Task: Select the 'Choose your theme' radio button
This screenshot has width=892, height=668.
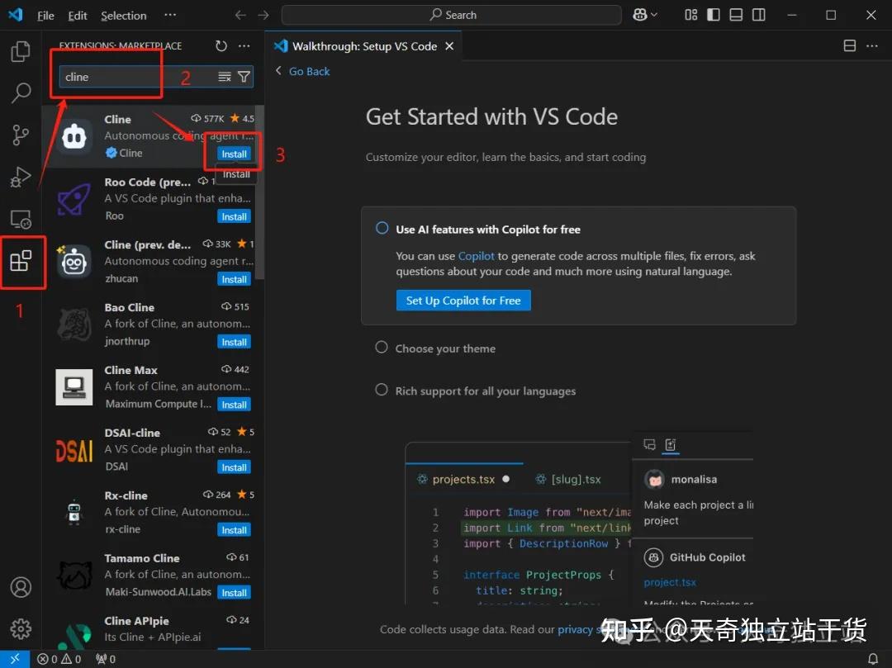Action: point(382,348)
